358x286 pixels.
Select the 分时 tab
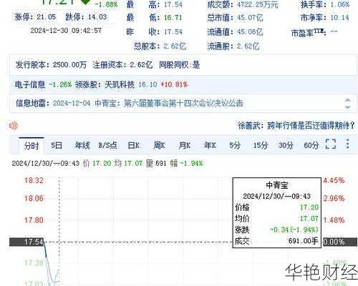pyautogui.click(x=32, y=146)
